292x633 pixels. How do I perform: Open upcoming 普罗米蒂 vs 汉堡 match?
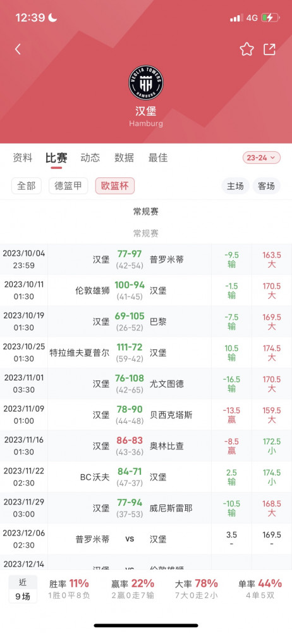pyautogui.click(x=146, y=539)
